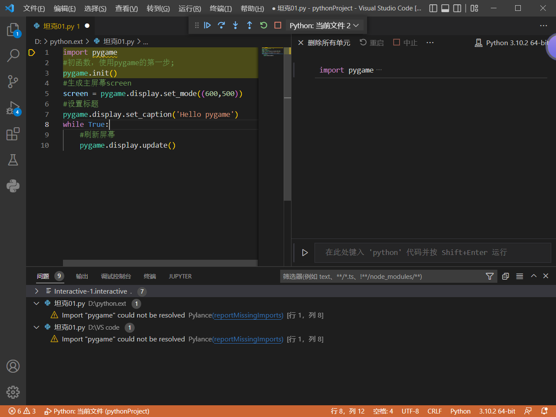Image resolution: width=556 pixels, height=417 pixels.
Task: Switch to JUPYTER panel tab
Action: 180,276
